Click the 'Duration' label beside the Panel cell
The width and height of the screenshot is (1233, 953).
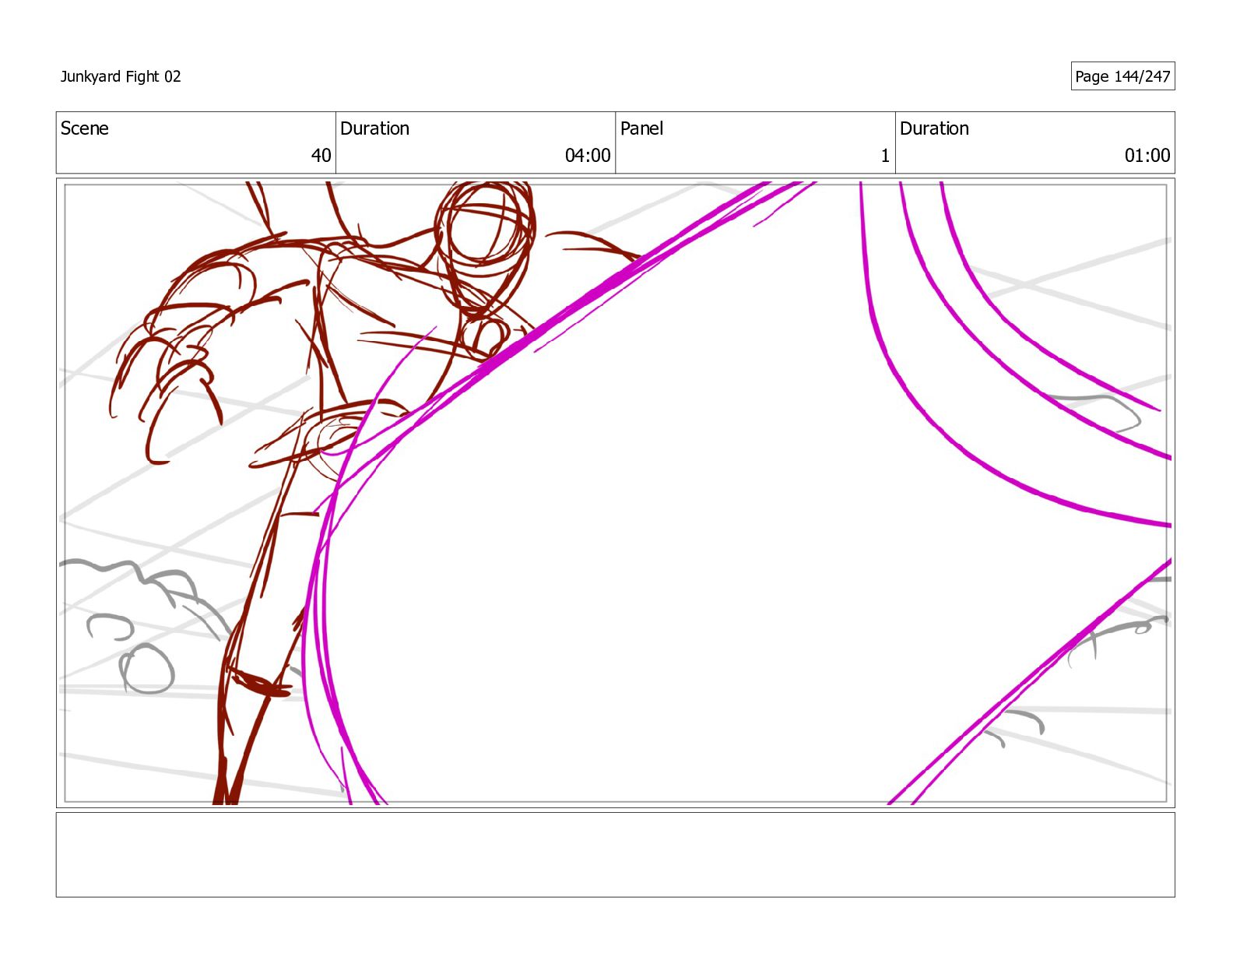coord(934,128)
